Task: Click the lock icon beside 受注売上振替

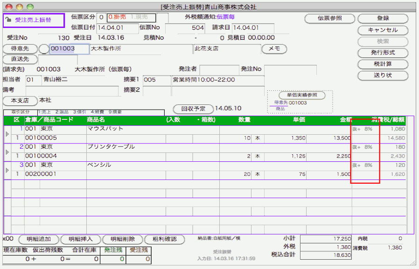Action: click(8, 20)
